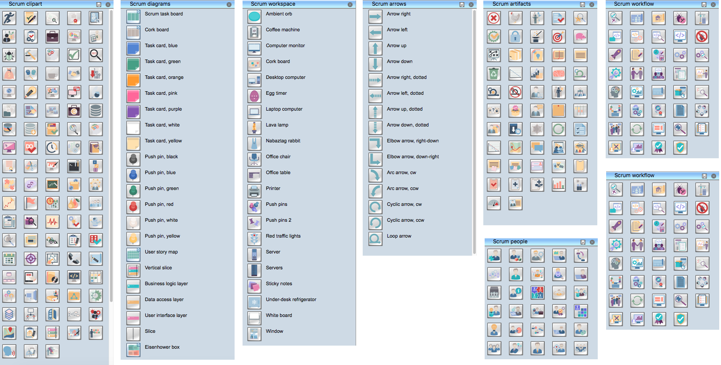Select the Scrum task board icon
This screenshot has width=721, height=365.
tap(133, 17)
